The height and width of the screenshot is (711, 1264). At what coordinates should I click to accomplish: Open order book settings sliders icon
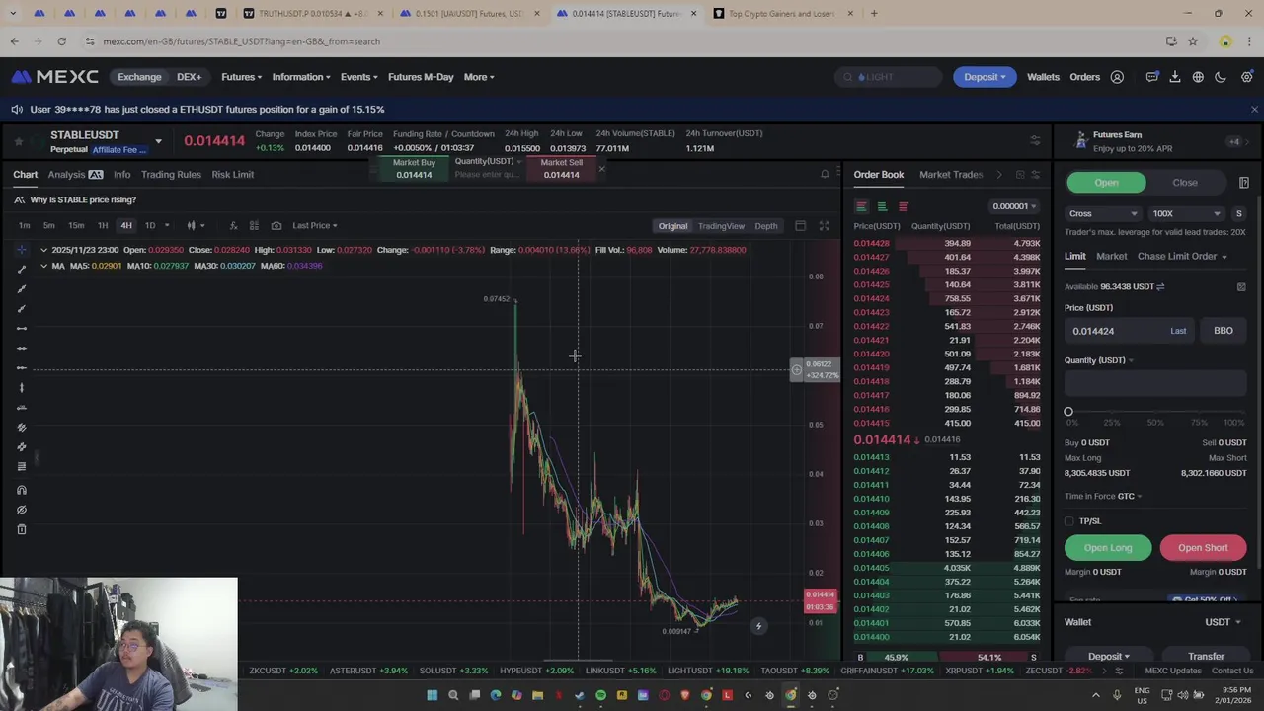point(1035,174)
